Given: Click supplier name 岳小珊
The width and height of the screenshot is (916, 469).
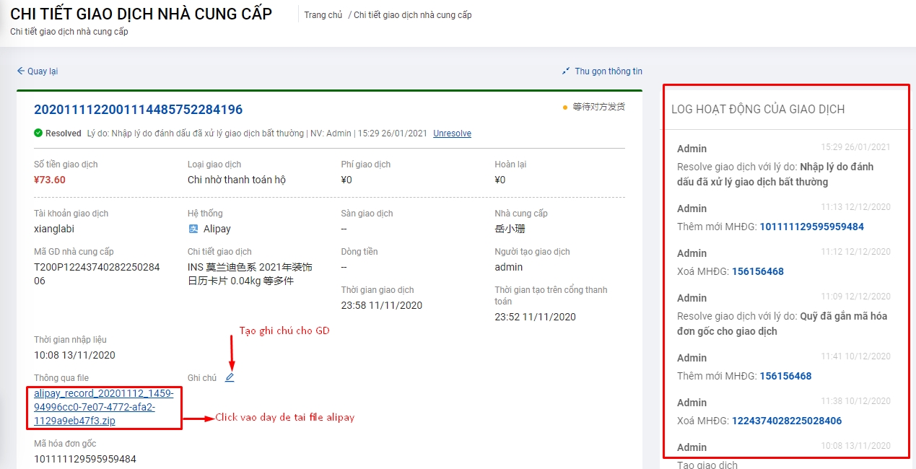Looking at the screenshot, I should (x=511, y=229).
